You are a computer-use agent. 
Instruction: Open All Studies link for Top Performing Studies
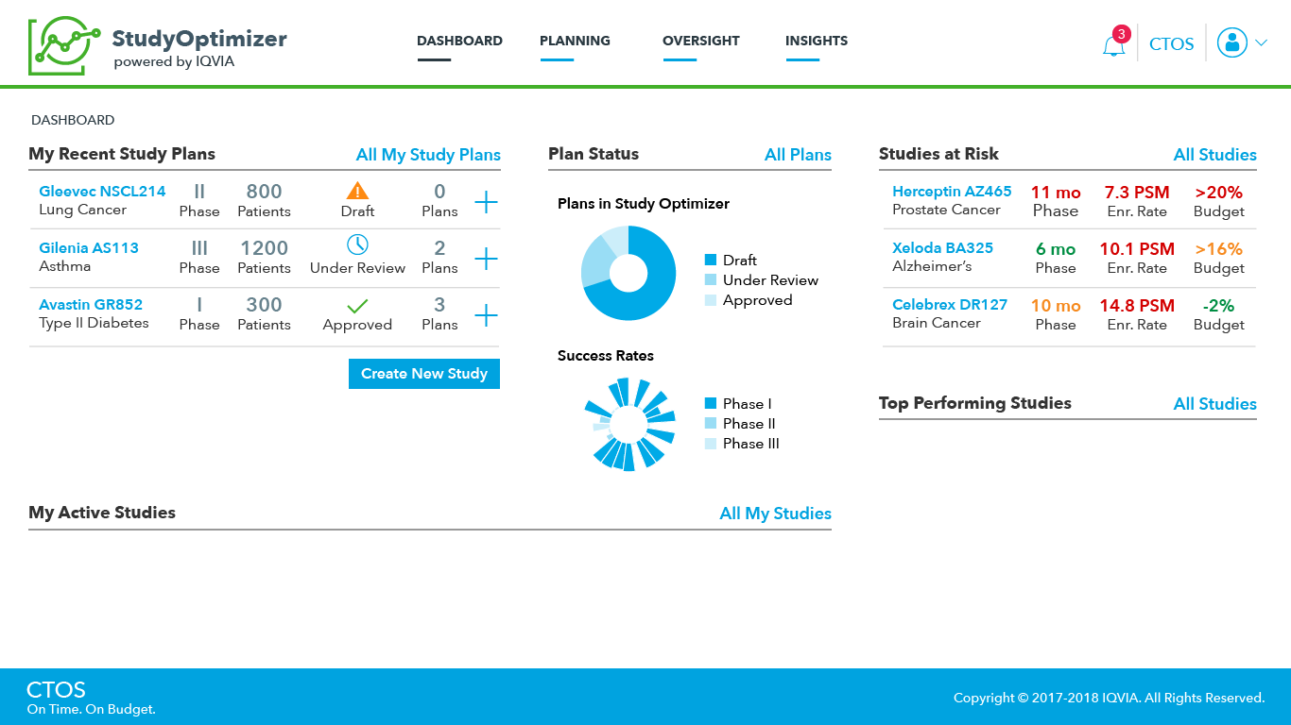1215,404
